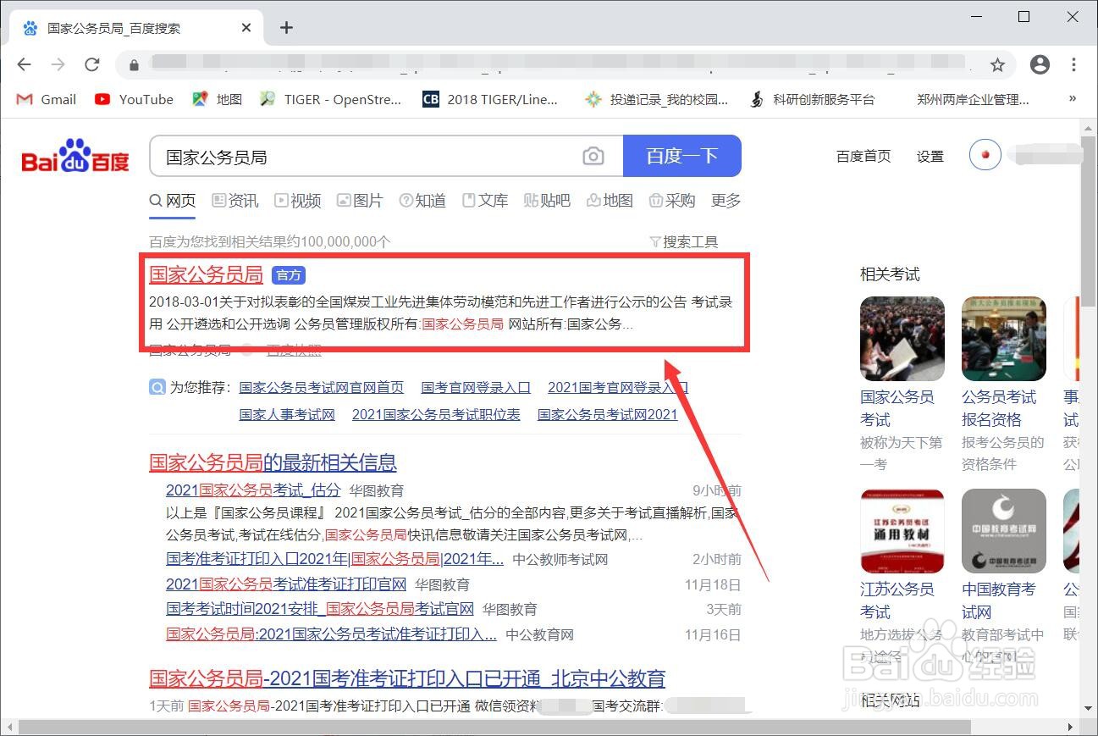This screenshot has height=736, width=1098.
Task: Reload the page with refresh icon
Action: coord(92,64)
